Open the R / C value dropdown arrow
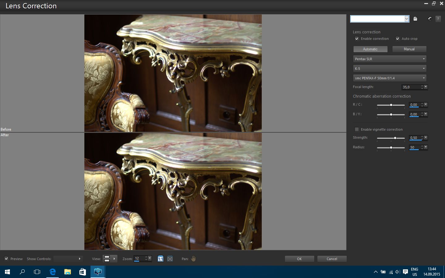The height and width of the screenshot is (278, 445). (426, 105)
